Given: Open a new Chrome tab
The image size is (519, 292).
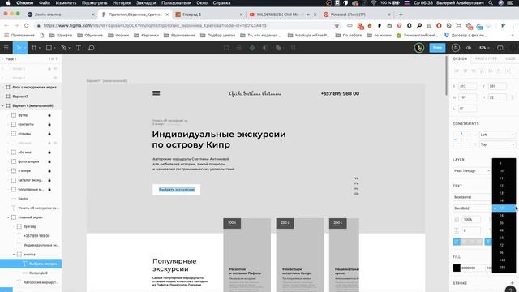Looking at the screenshot, I should pyautogui.click(x=401, y=15).
